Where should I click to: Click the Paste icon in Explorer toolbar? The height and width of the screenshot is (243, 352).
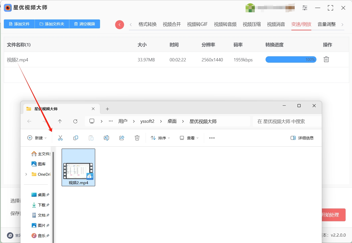pyautogui.click(x=91, y=138)
